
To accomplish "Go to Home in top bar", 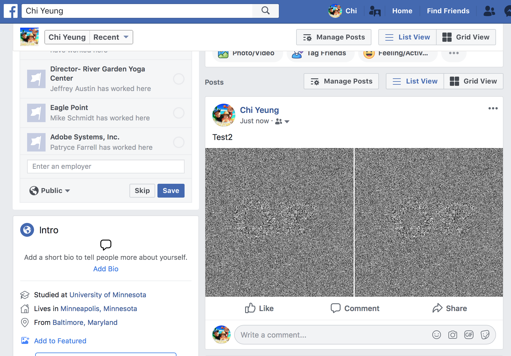I will pyautogui.click(x=402, y=11).
